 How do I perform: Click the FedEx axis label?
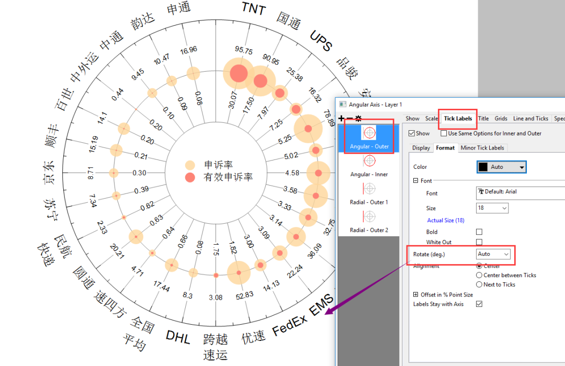290,325
